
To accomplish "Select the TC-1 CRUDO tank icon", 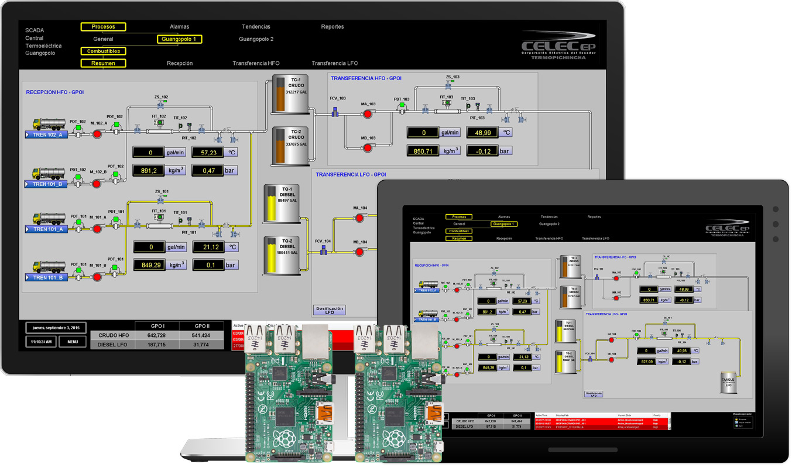I will (x=290, y=94).
